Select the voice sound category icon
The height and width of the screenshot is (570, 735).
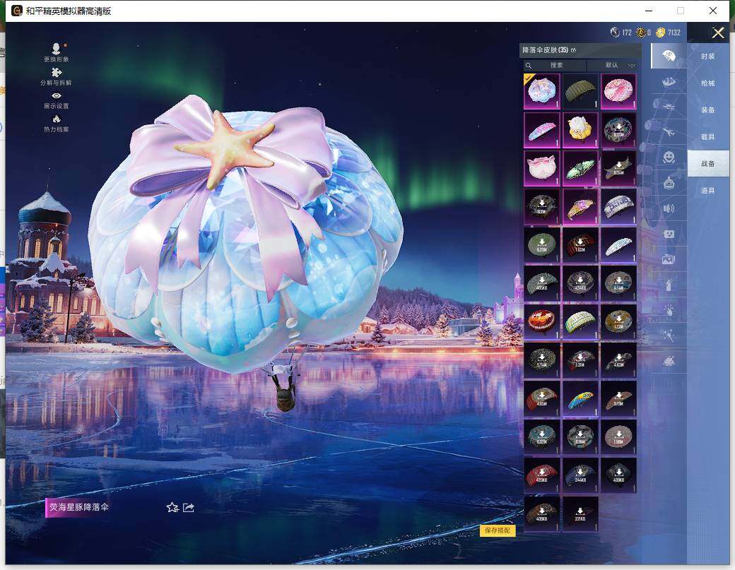point(669,208)
